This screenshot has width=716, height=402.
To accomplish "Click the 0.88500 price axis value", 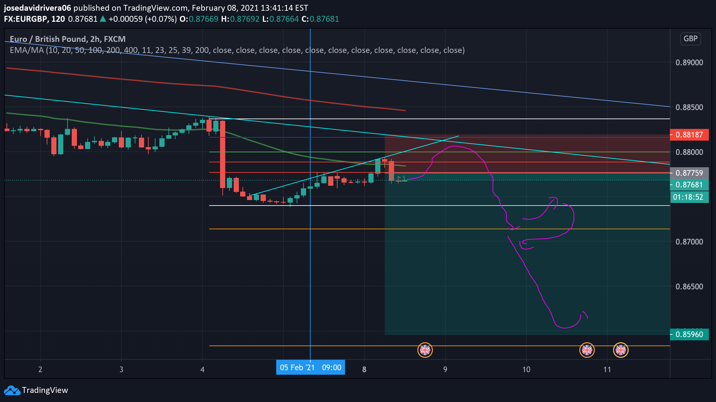I will [689, 107].
